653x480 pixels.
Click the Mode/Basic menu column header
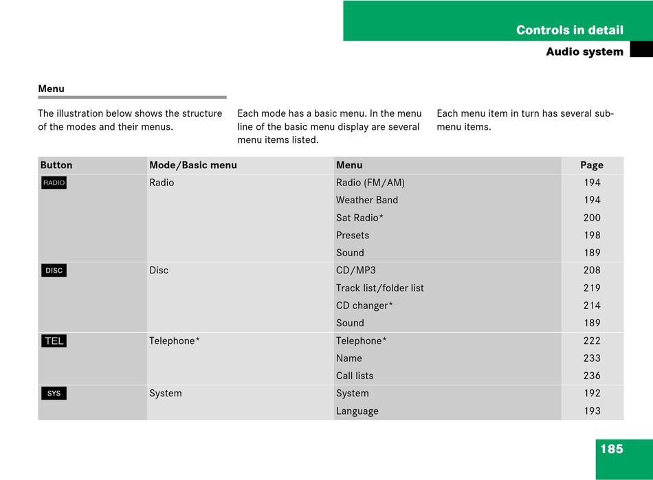tap(192, 165)
